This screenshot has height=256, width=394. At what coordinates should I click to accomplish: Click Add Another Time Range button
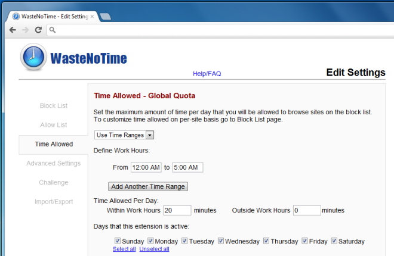(148, 186)
